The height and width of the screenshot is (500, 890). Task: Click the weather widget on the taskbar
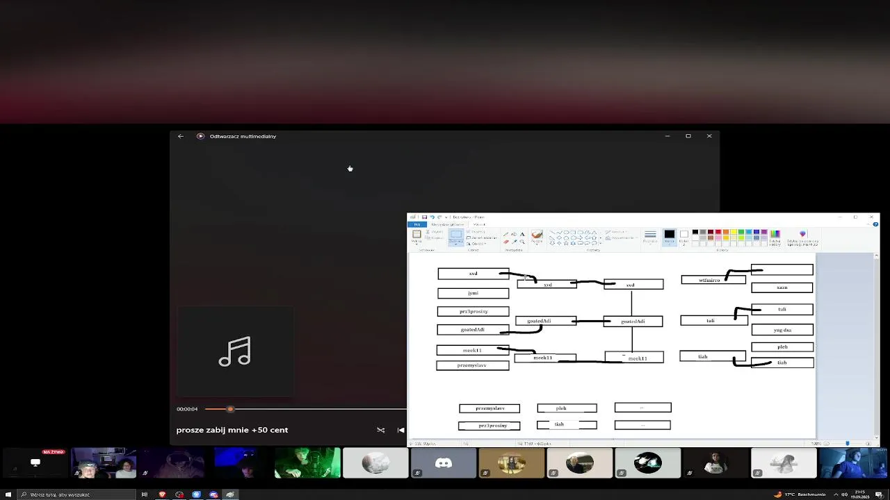[x=800, y=494]
